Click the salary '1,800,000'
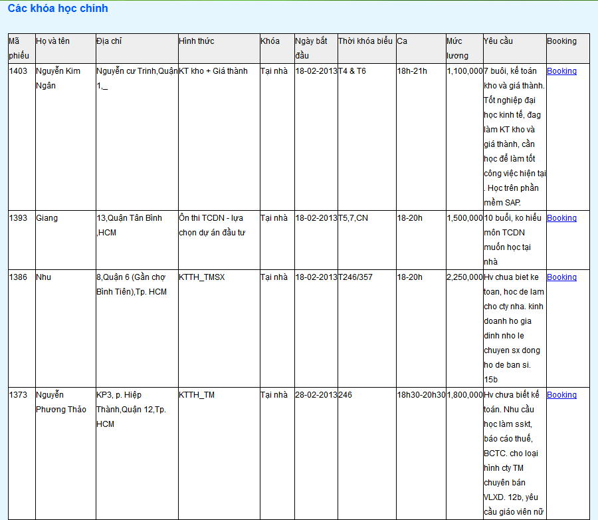This screenshot has height=520, width=598. tap(465, 395)
